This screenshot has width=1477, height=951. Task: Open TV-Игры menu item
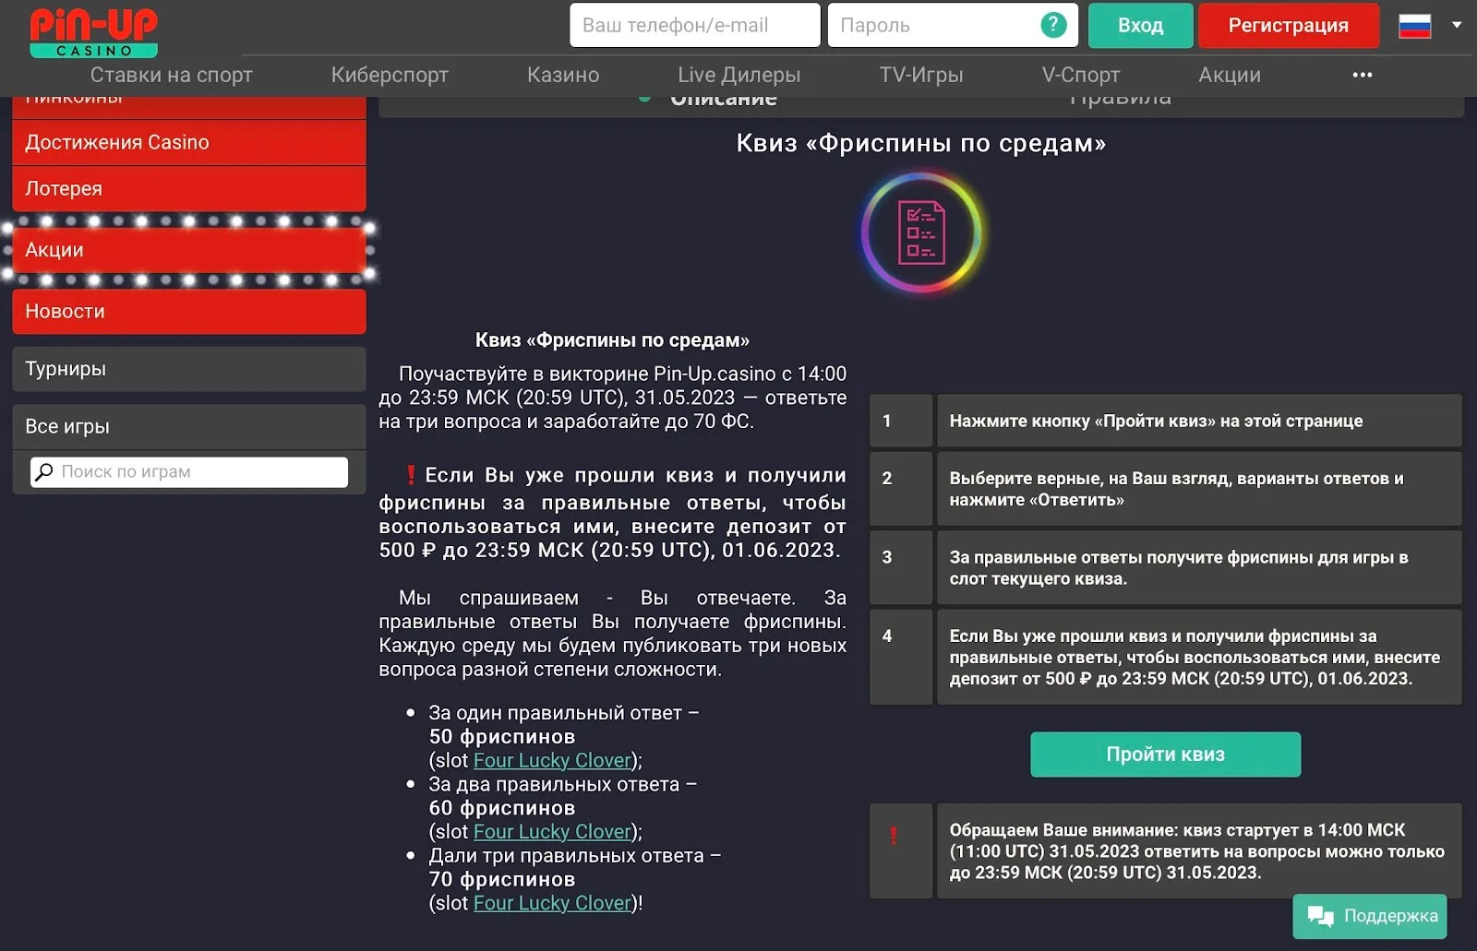920,75
